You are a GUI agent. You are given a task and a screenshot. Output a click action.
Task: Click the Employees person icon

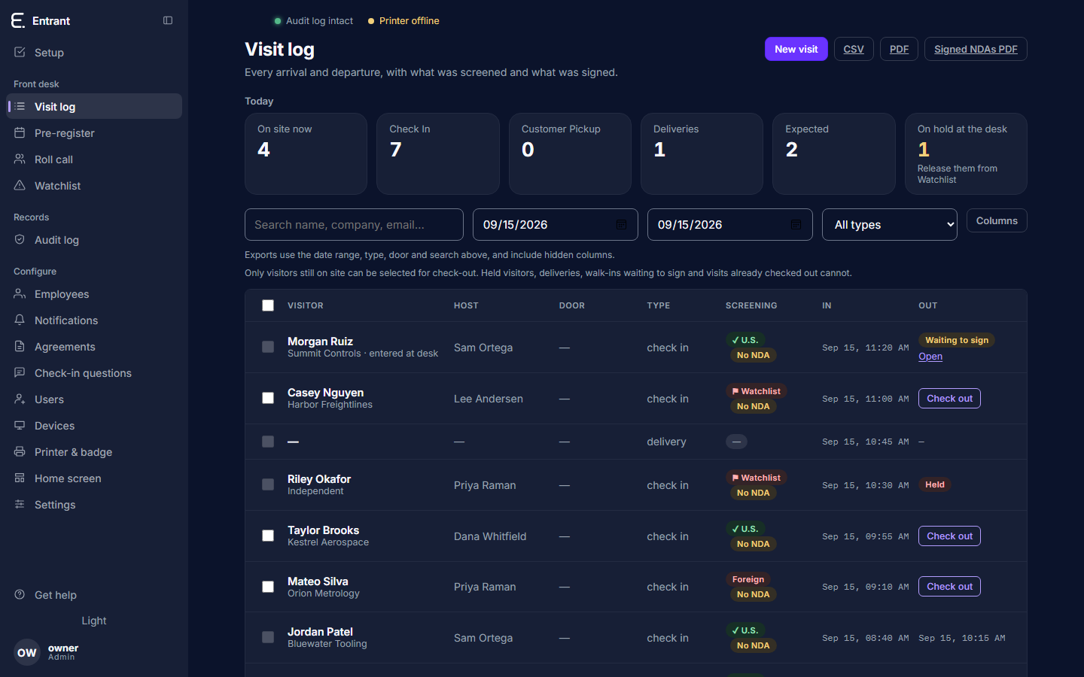click(x=20, y=293)
